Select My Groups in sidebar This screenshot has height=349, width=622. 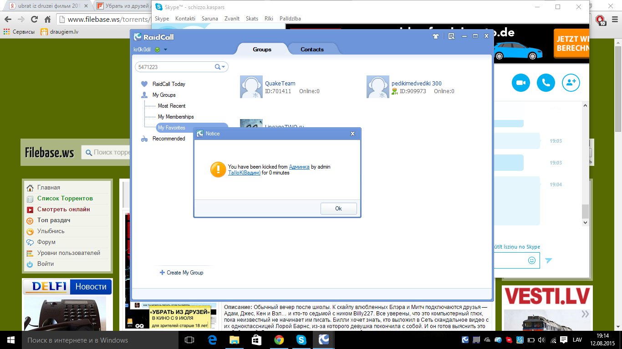pyautogui.click(x=163, y=95)
